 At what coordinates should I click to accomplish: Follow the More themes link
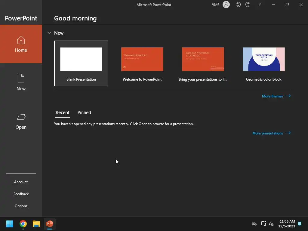point(276,96)
